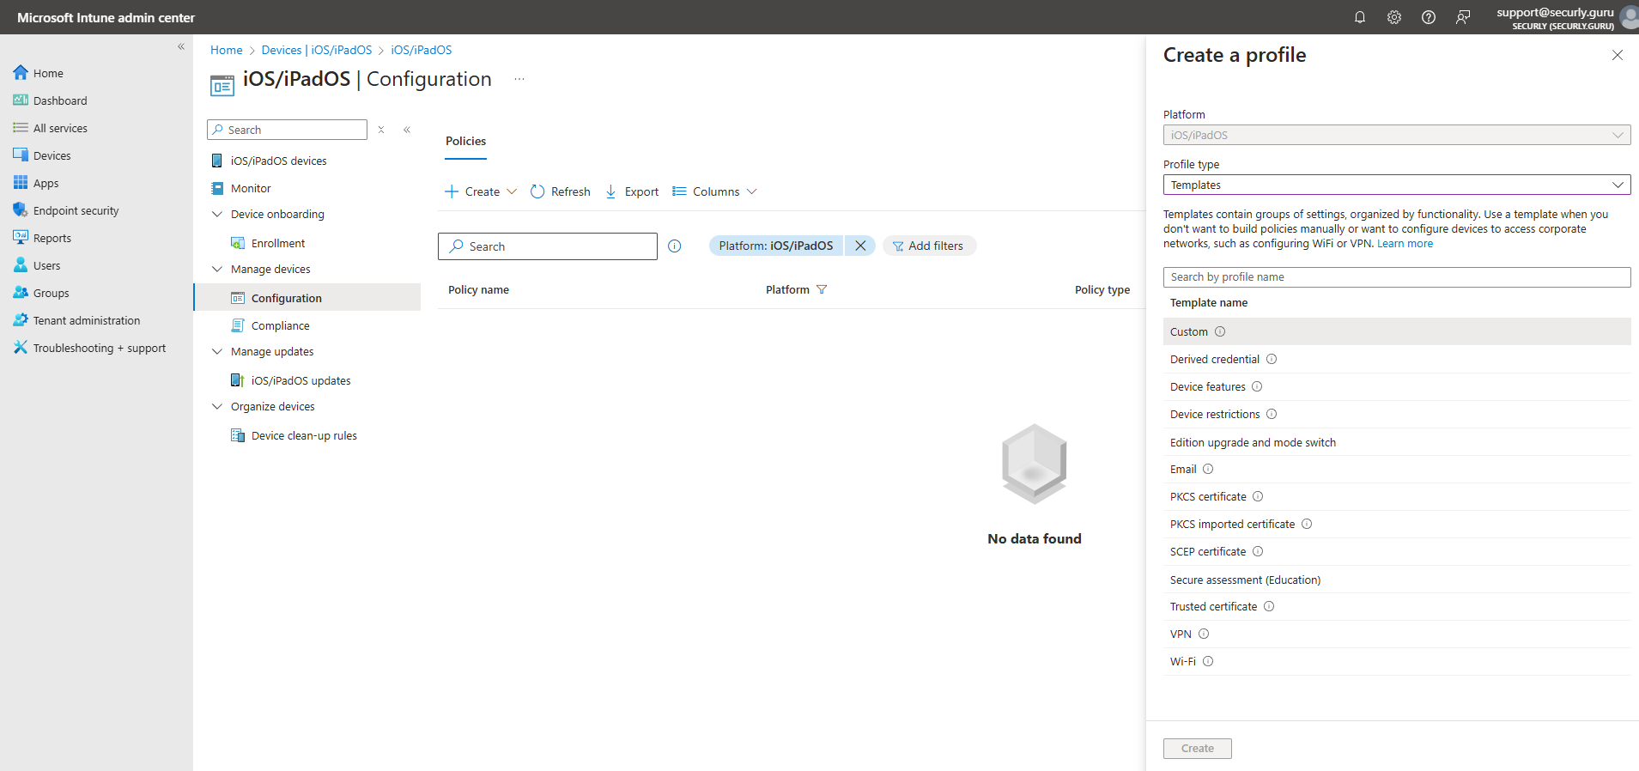
Task: Click the Learn more link
Action: 1405,244
